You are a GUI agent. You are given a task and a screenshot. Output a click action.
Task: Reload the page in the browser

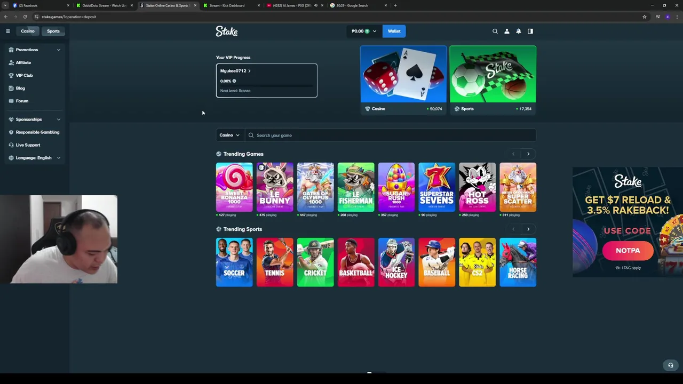25,17
